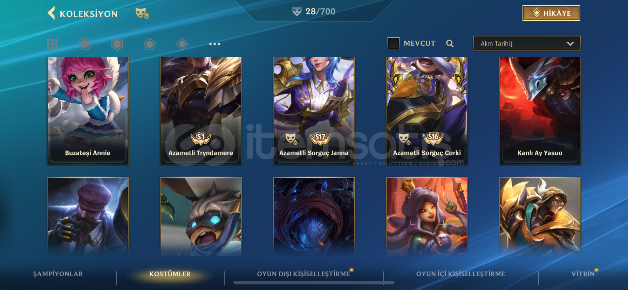Click the horizontal scrollbar below the tabs

314,283
